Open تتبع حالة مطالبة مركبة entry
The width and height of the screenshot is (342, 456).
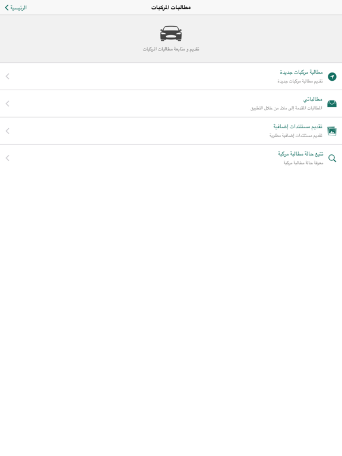pyautogui.click(x=171, y=158)
